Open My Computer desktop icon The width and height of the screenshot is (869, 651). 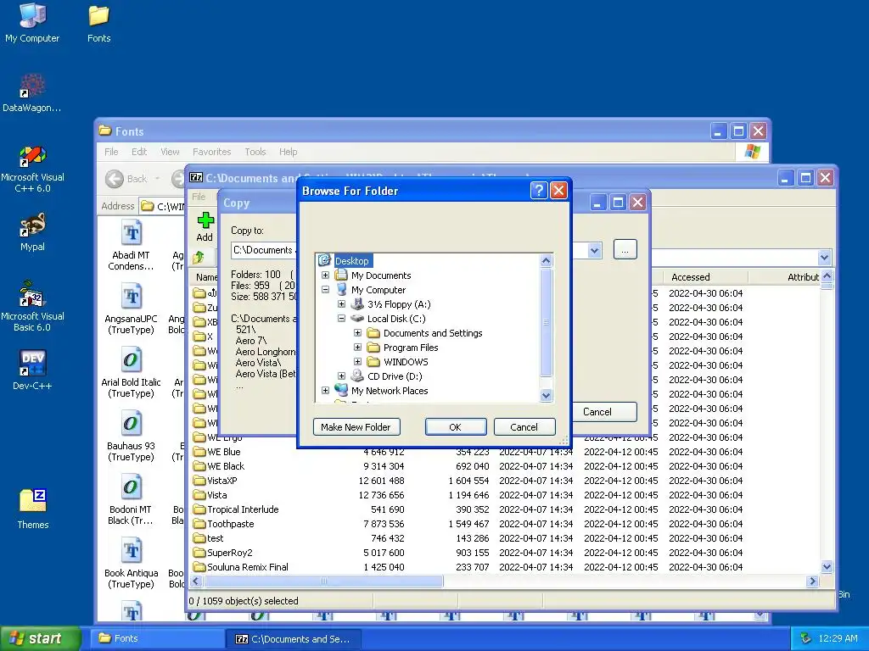(x=32, y=23)
